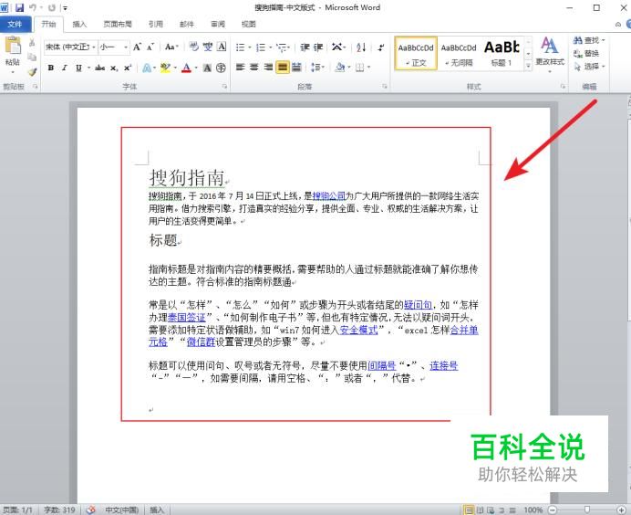This screenshot has height=515, width=631.
Task: Apply superscript formatting
Action: [128, 68]
